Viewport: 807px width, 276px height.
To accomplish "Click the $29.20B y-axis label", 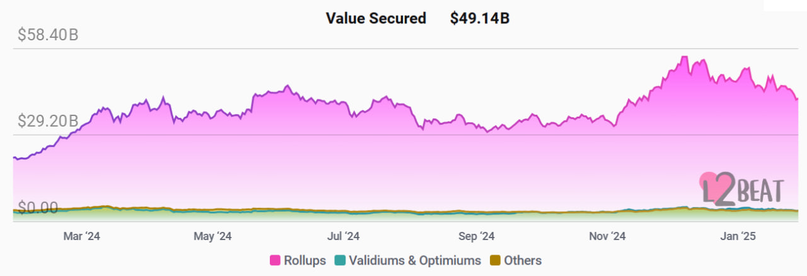I will (48, 120).
